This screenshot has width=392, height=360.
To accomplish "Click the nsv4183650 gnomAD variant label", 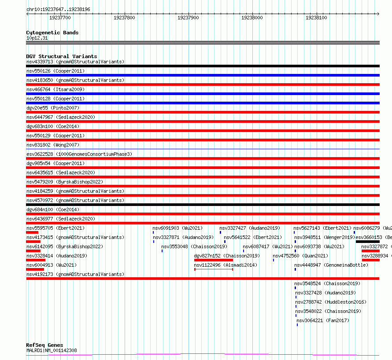I will tap(75, 80).
